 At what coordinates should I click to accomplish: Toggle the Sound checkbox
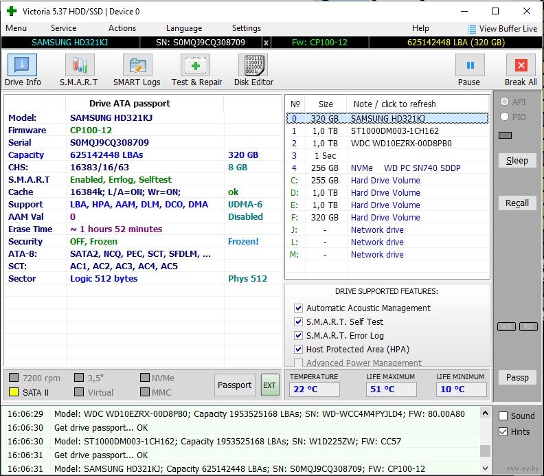coord(503,416)
